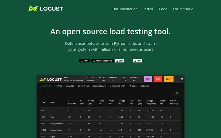
Task: Switch to the FAILURES tab
Action: (x=70, y=86)
